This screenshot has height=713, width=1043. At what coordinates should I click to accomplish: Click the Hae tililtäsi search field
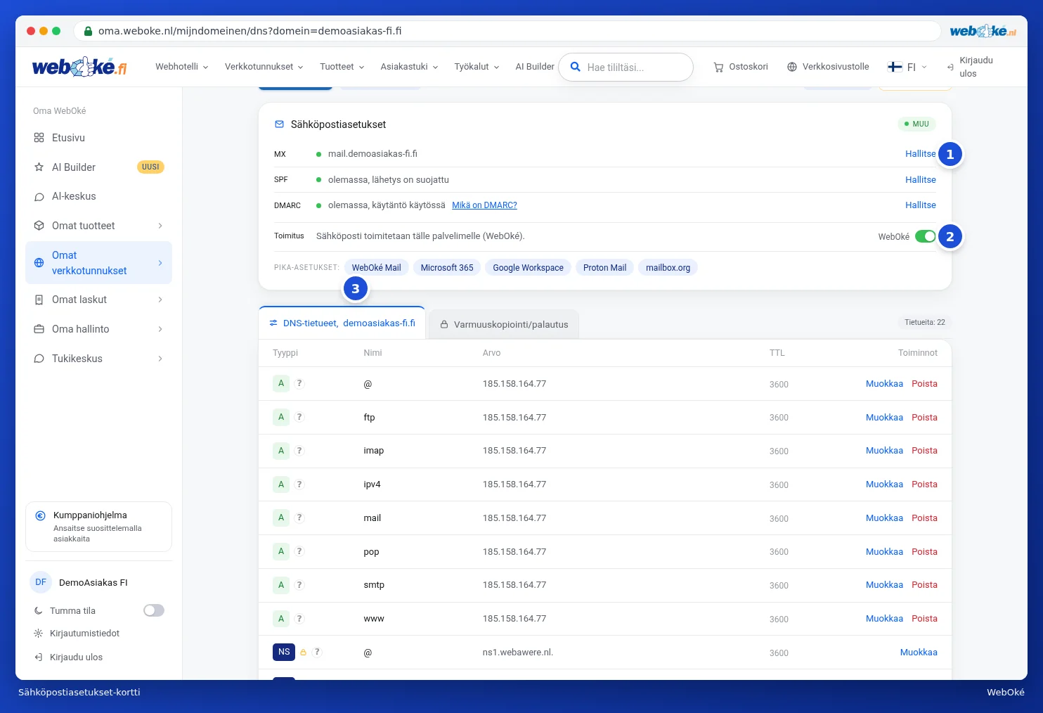coord(626,68)
